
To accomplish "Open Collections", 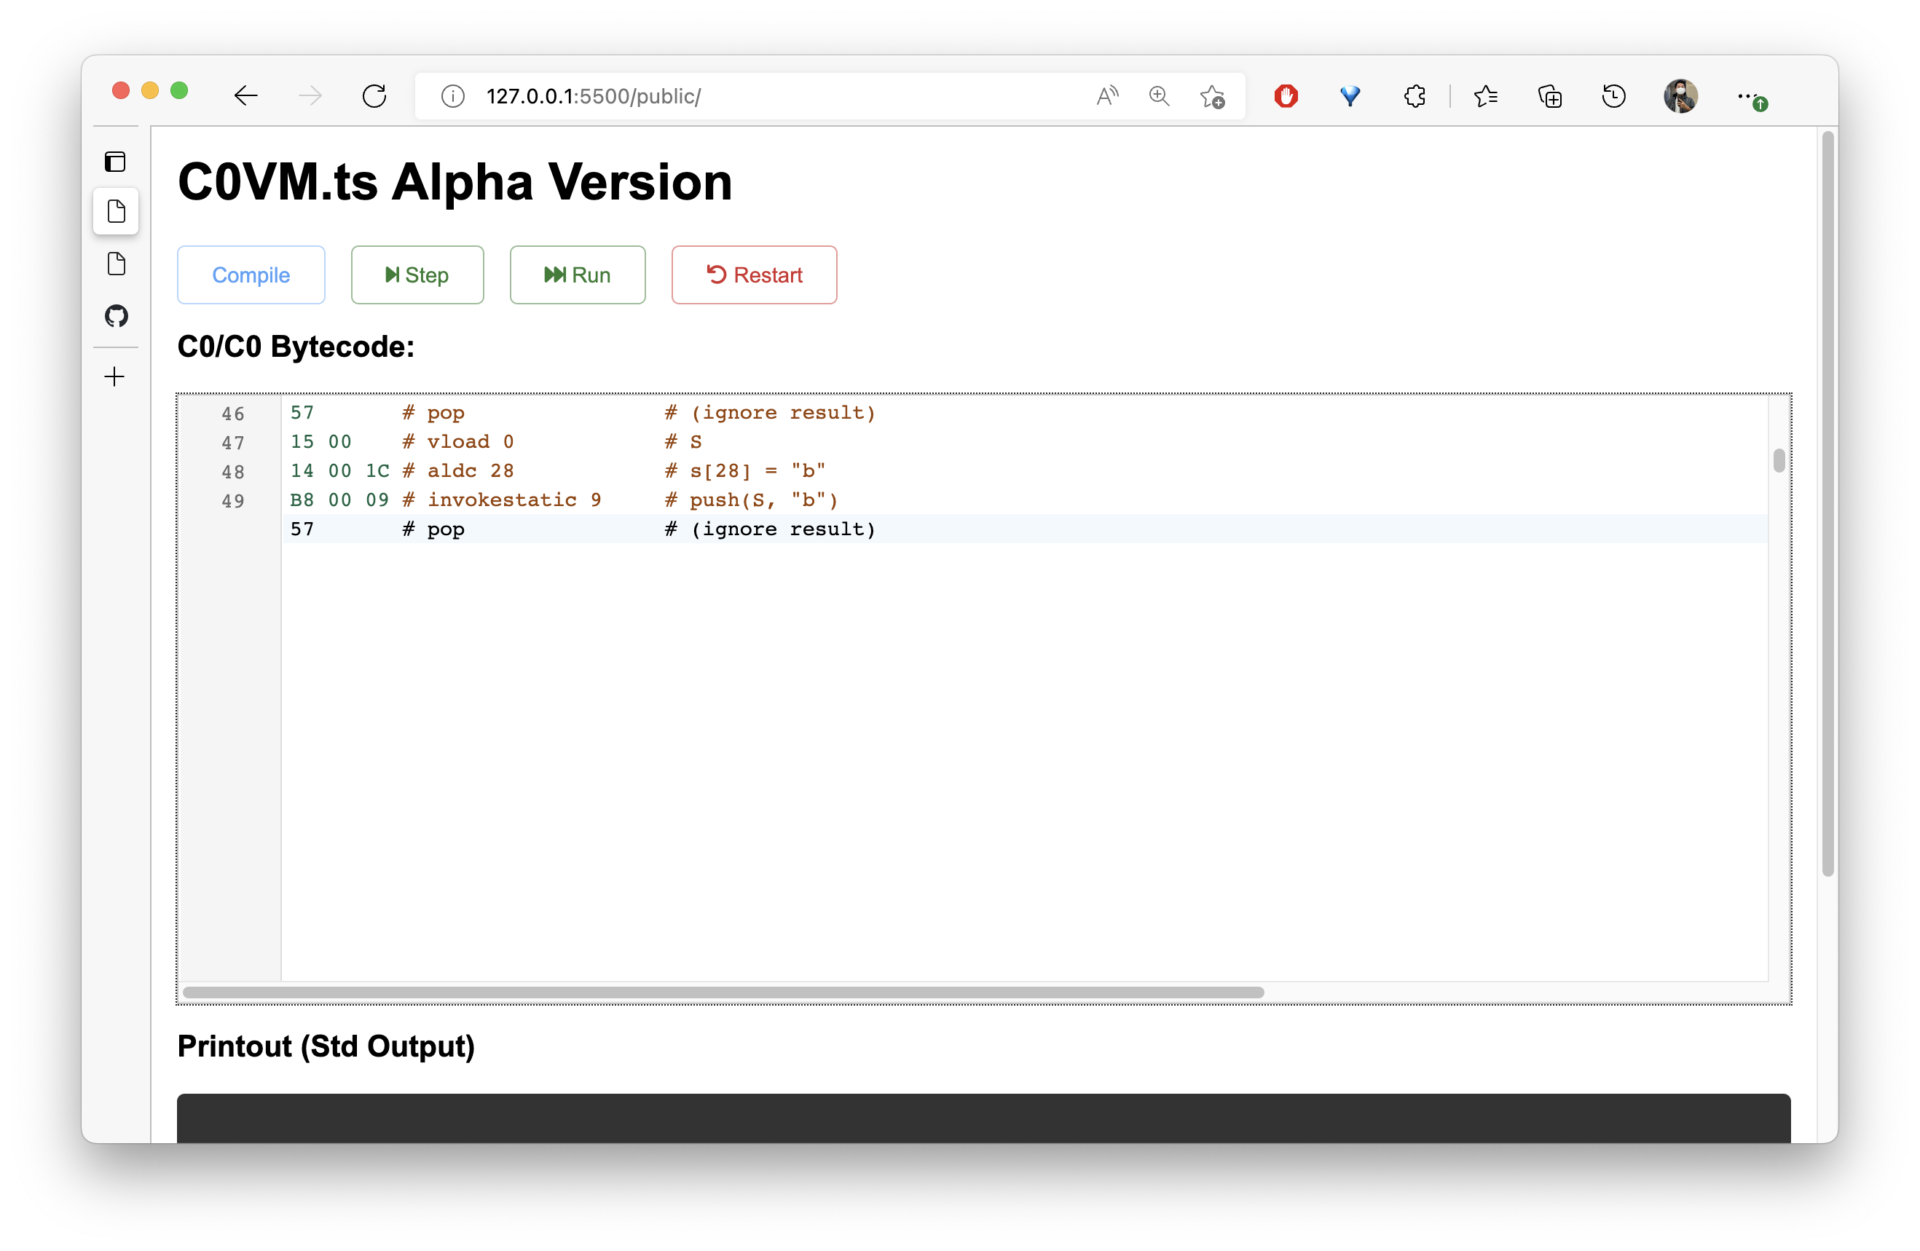I will pyautogui.click(x=1551, y=96).
